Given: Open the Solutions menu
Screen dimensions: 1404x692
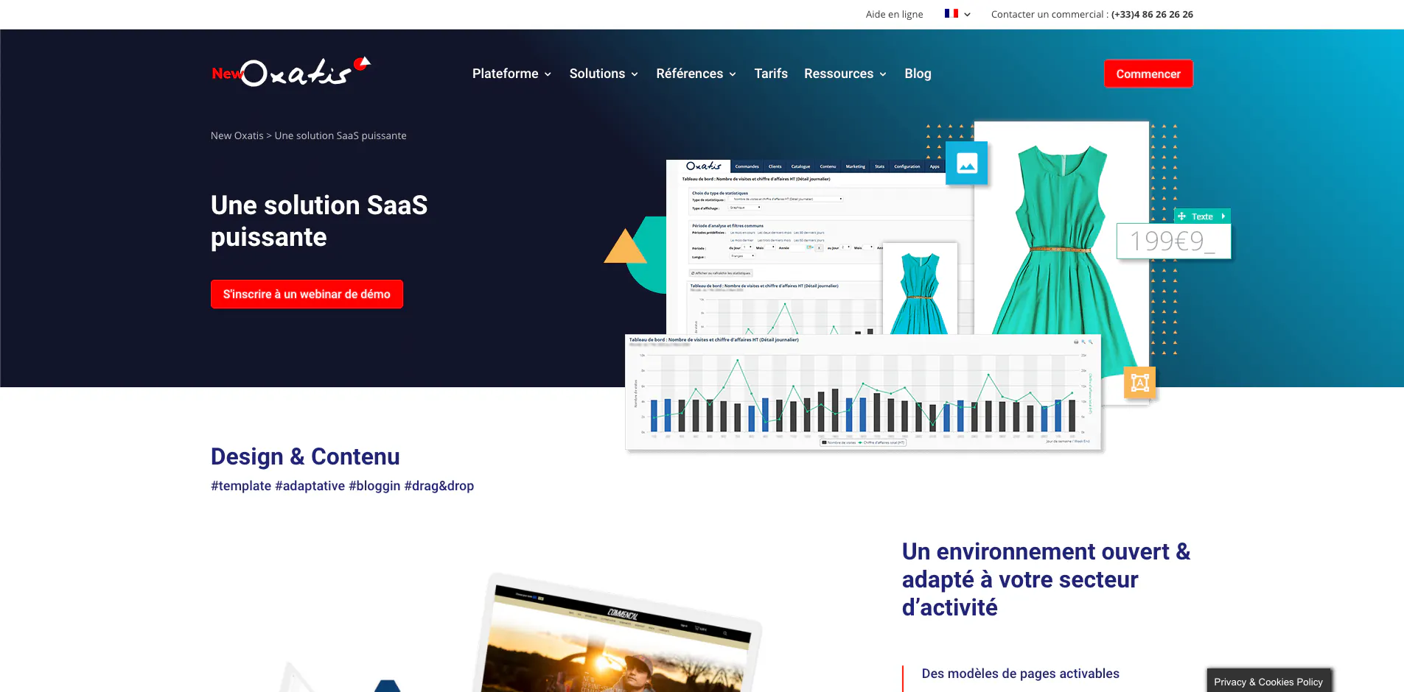Looking at the screenshot, I should pyautogui.click(x=604, y=74).
